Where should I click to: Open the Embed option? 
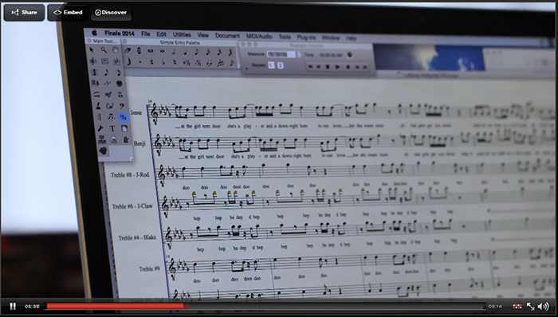(68, 13)
